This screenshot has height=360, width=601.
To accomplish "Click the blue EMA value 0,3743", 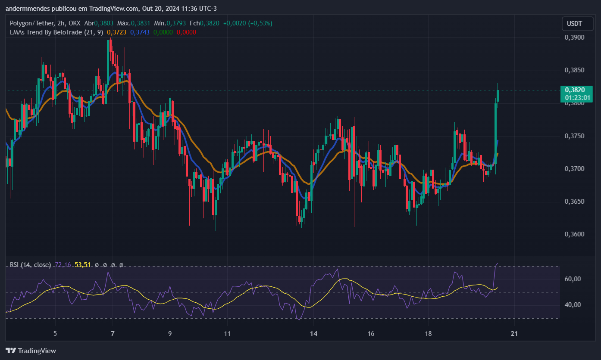I will pos(140,32).
